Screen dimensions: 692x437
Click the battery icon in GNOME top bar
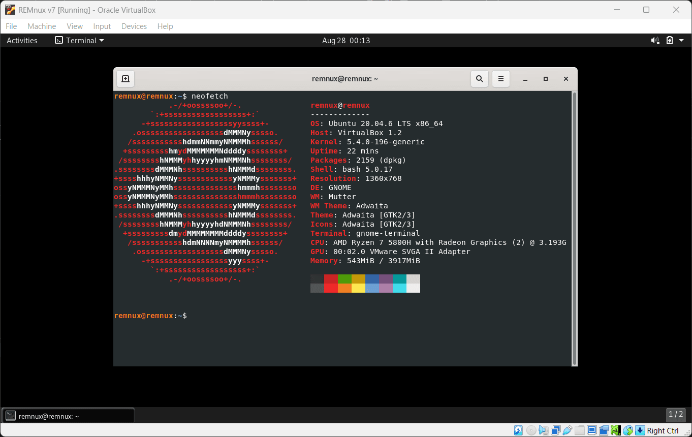click(x=670, y=40)
